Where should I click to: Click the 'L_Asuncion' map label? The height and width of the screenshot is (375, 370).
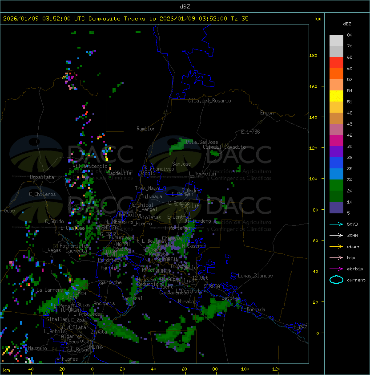[202, 174]
